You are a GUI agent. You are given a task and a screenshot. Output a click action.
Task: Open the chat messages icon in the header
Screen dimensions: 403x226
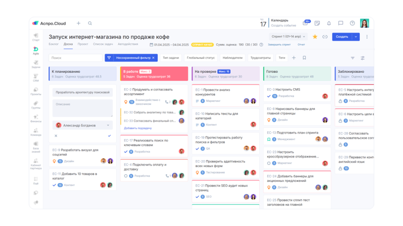(x=341, y=23)
